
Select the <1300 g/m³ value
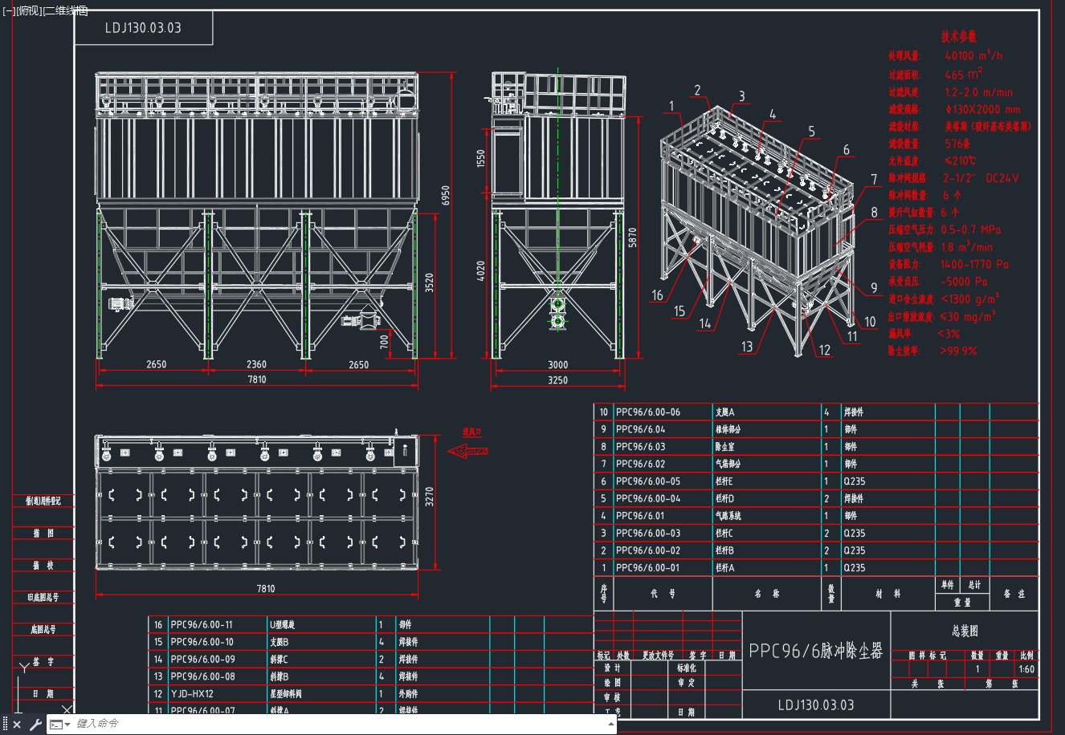coord(969,298)
